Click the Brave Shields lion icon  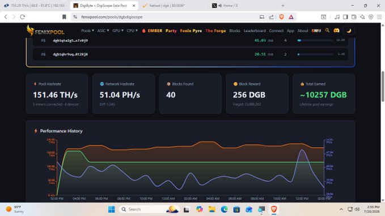(x=281, y=17)
